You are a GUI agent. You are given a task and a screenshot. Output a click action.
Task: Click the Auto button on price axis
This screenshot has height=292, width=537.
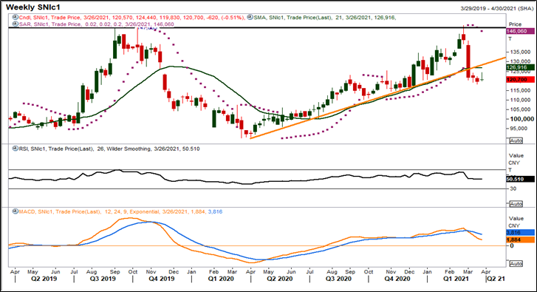click(x=516, y=141)
